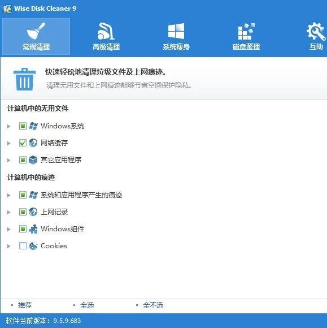Click the globe icon beside 上网记录
327x328 pixels.
pos(33,212)
